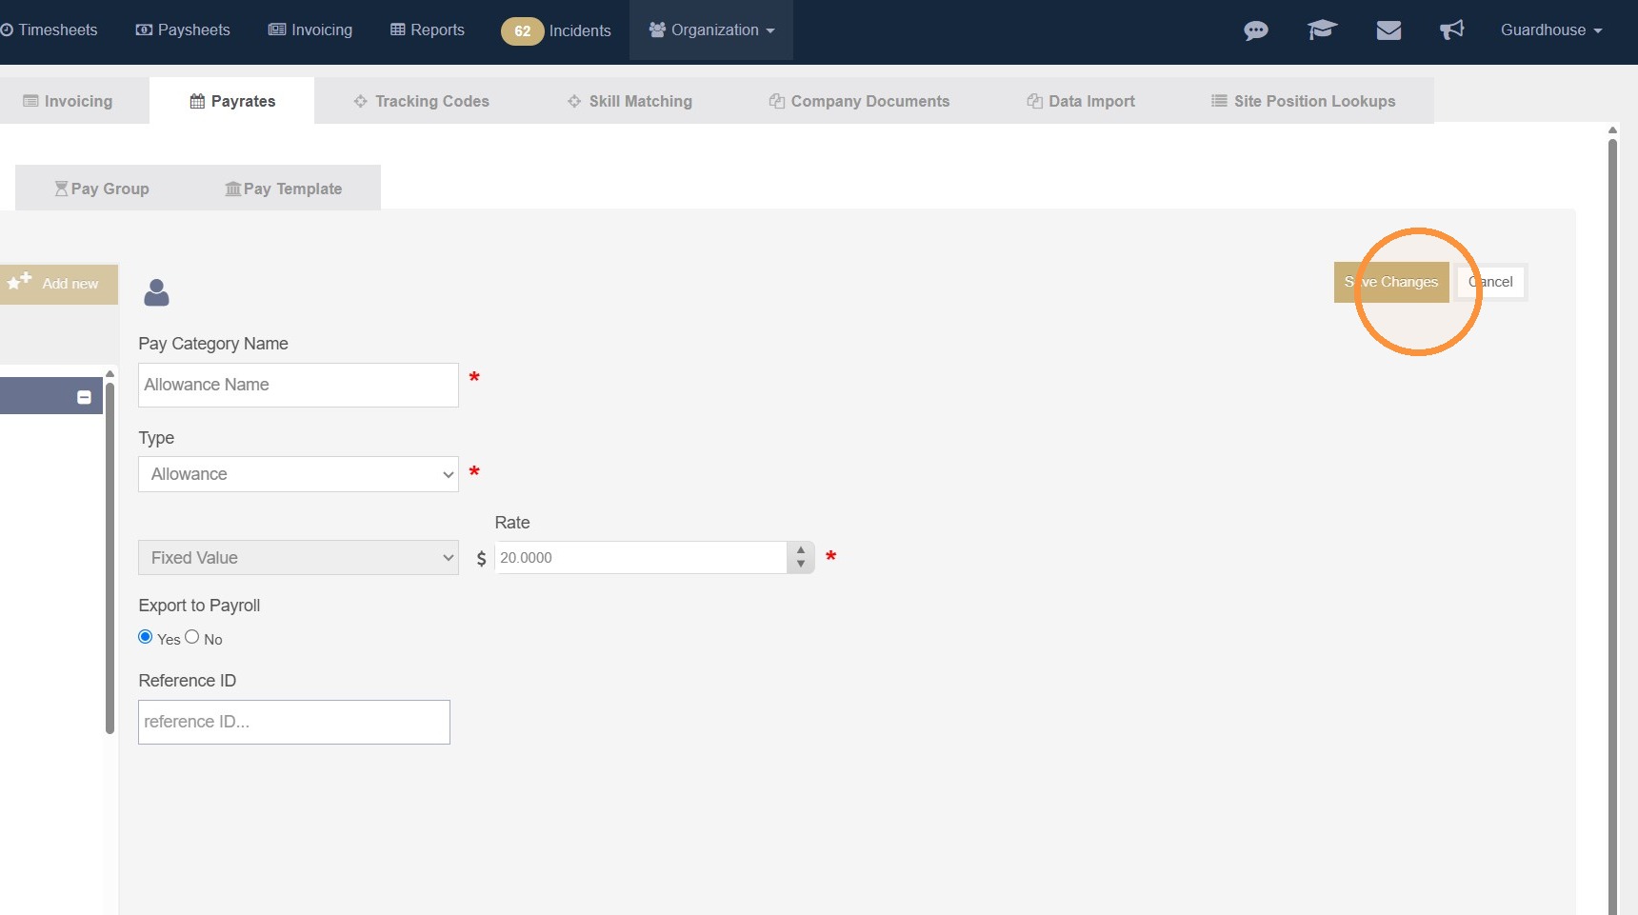Open the envelope mail icon
Image resolution: width=1638 pixels, height=915 pixels.
pos(1388,30)
